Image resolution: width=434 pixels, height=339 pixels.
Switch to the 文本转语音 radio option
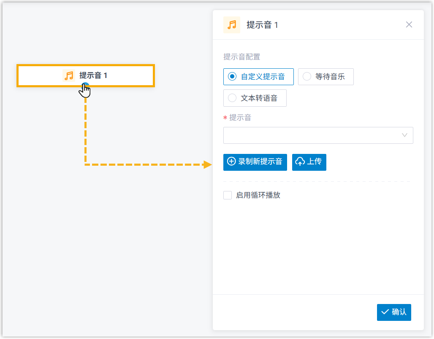[x=232, y=98]
